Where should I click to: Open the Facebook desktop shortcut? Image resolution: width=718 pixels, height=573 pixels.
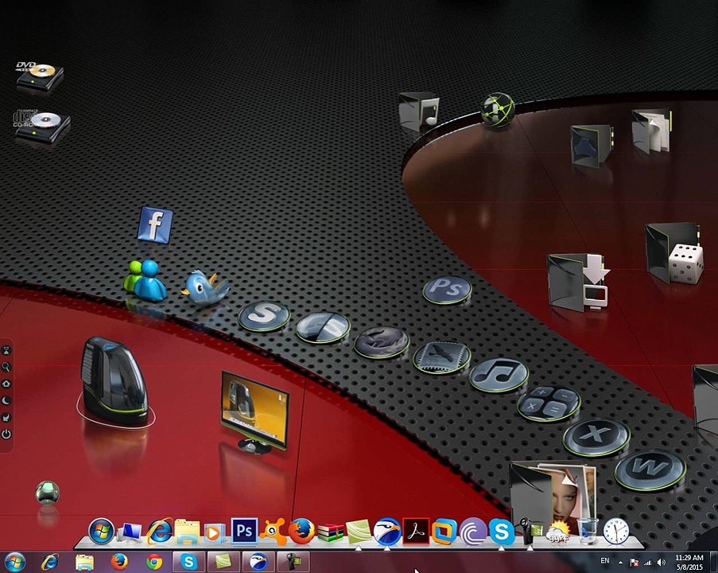(x=155, y=224)
